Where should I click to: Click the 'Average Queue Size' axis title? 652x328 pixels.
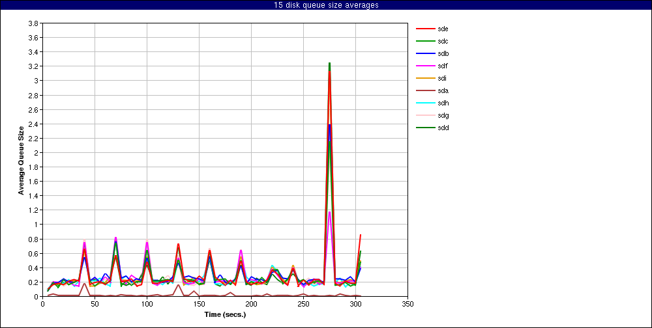point(22,160)
